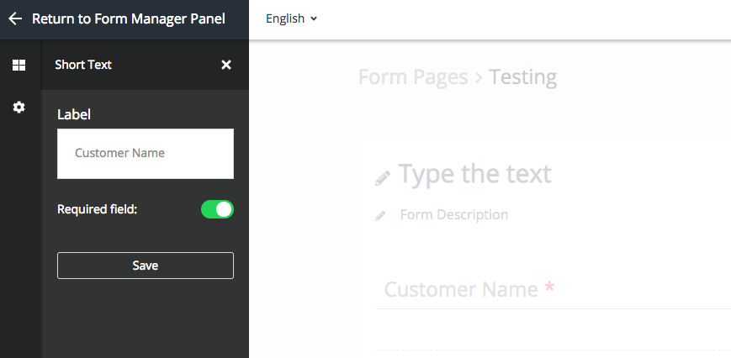Click the language dropdown chevron arrow

click(314, 18)
